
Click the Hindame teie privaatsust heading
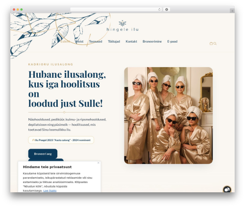[47, 167]
